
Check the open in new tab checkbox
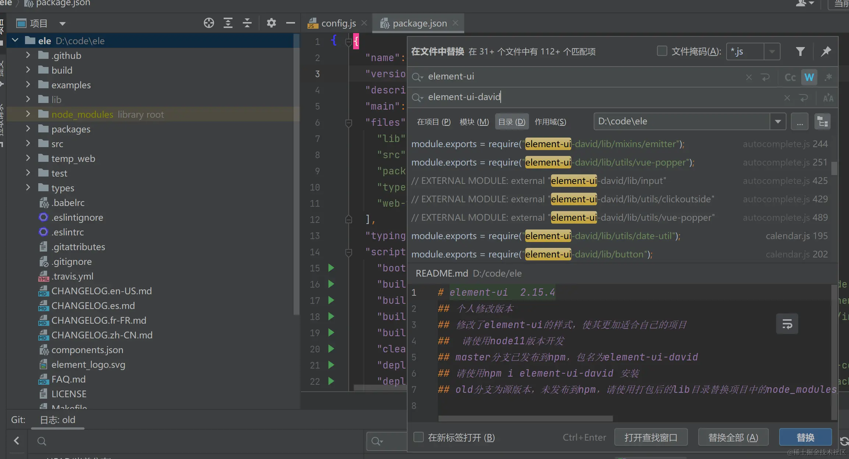pos(419,437)
